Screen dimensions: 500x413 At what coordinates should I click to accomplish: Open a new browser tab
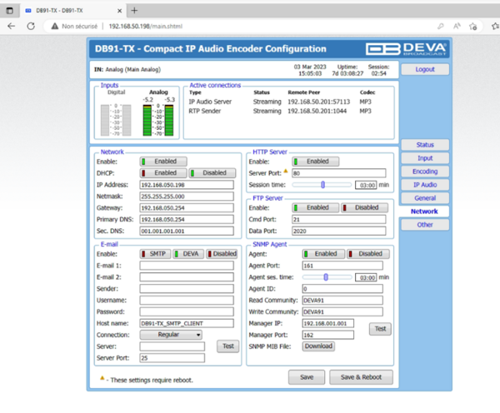134,11
